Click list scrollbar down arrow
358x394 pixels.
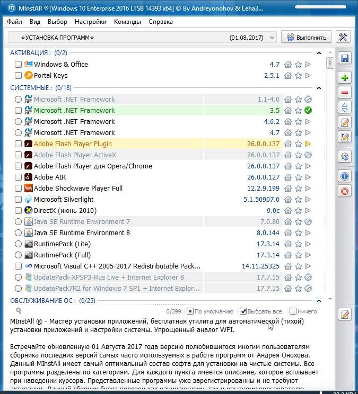(330, 299)
